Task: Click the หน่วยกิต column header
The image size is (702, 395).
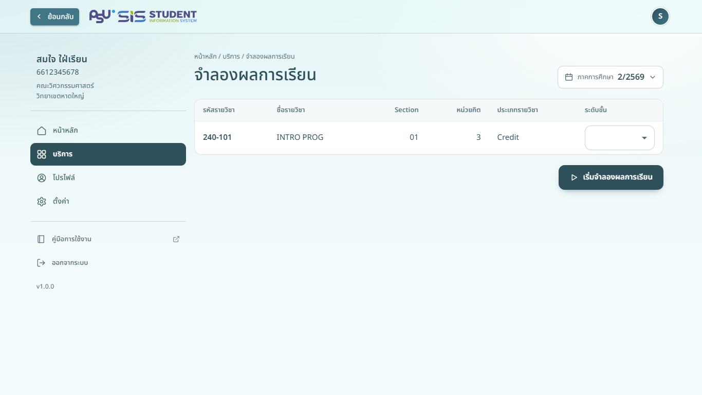Action: 468,110
